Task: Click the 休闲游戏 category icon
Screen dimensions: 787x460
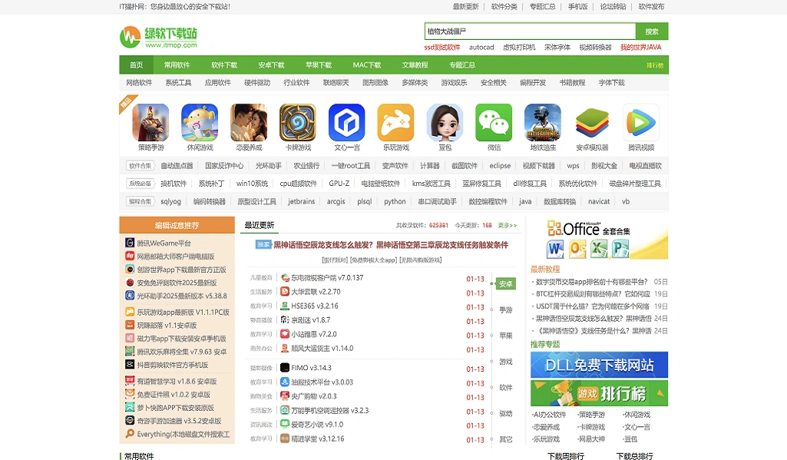Action: 199,124
